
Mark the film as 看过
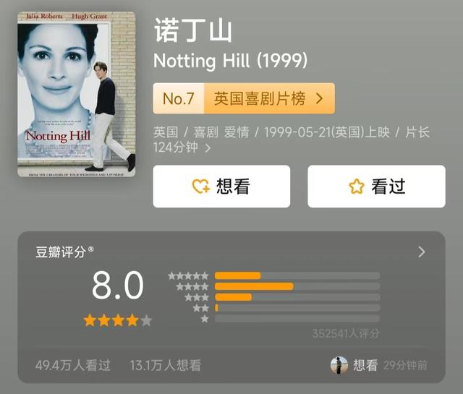[376, 187]
